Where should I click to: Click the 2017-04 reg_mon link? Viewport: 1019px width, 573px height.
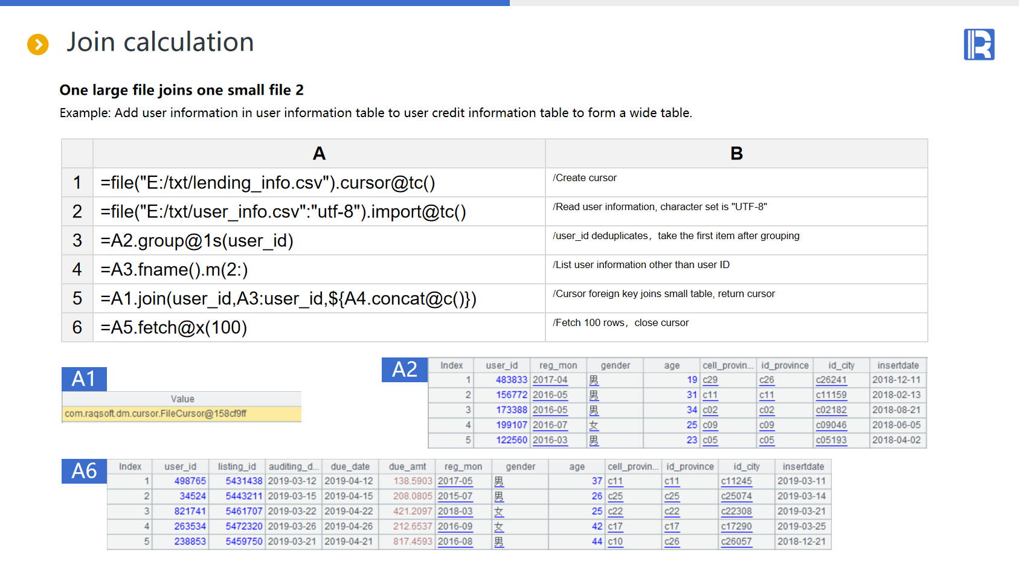coord(550,380)
